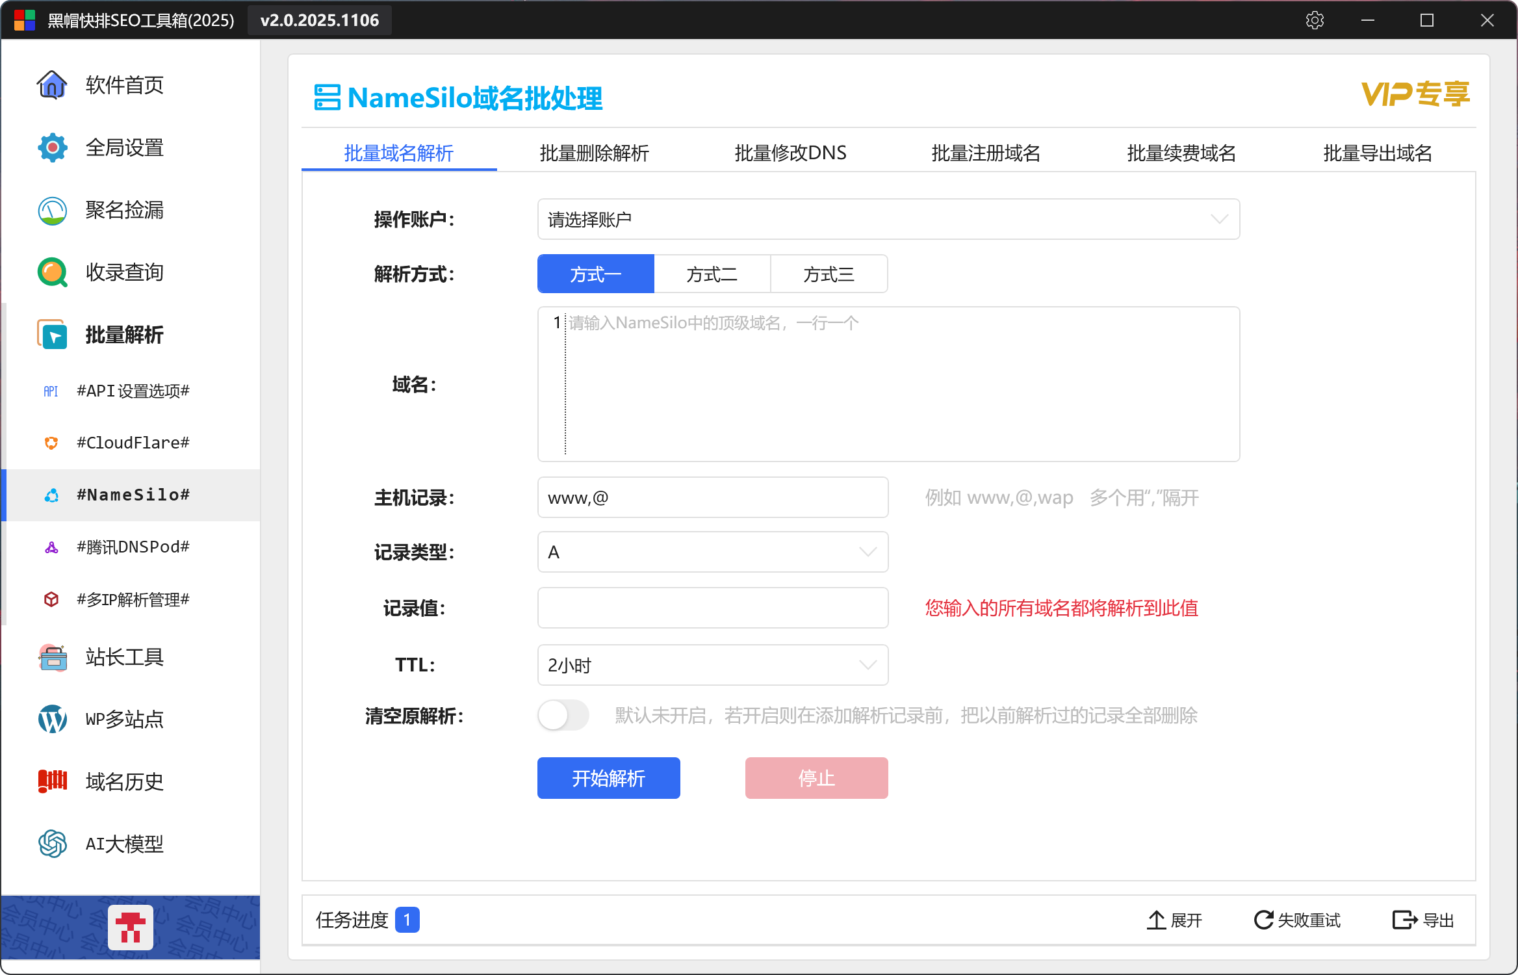Choose 方式三 resolution mode

(829, 274)
